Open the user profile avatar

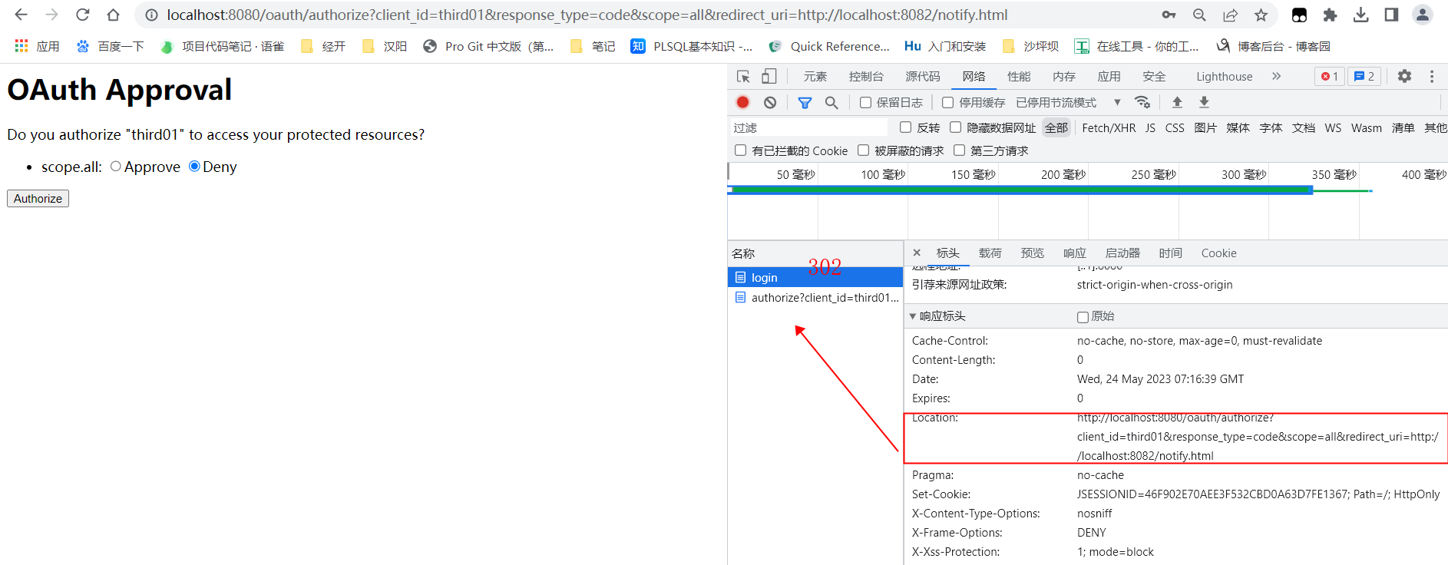click(1423, 15)
